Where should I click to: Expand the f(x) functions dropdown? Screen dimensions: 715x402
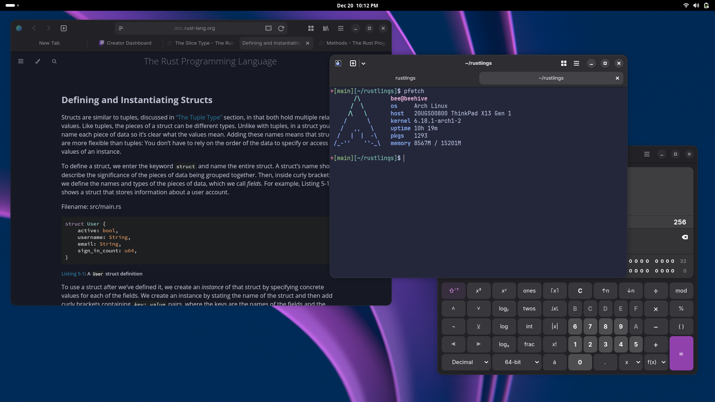[656, 362]
